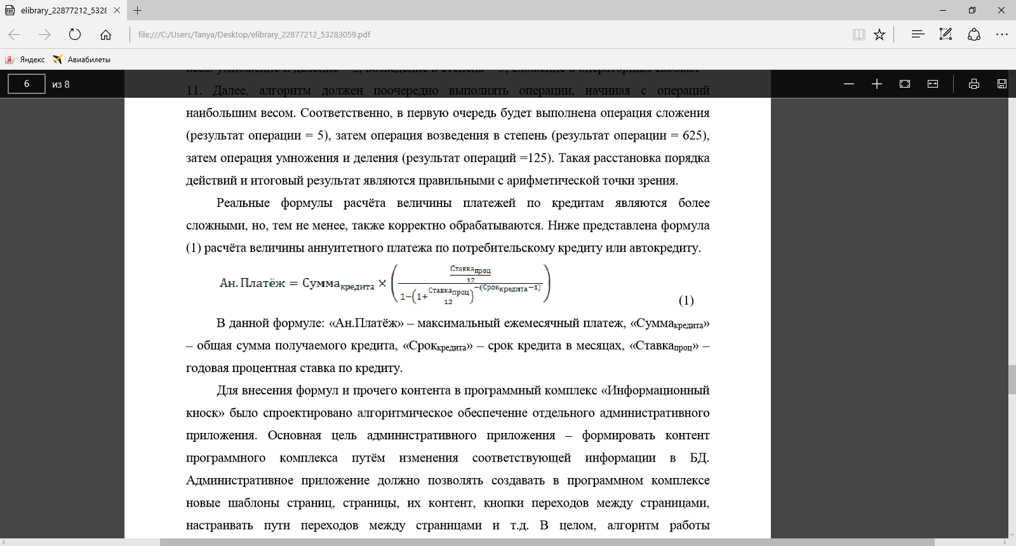Click the word 'Реальные' in the paragraph
Viewport: 1016px width, 546px height.
243,203
